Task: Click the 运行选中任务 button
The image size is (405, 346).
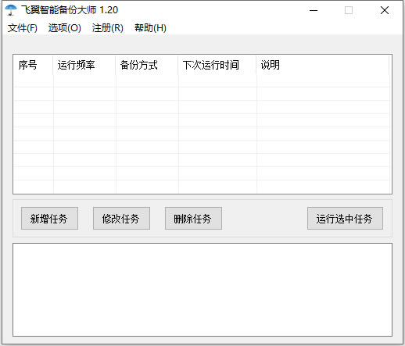Action: [345, 219]
